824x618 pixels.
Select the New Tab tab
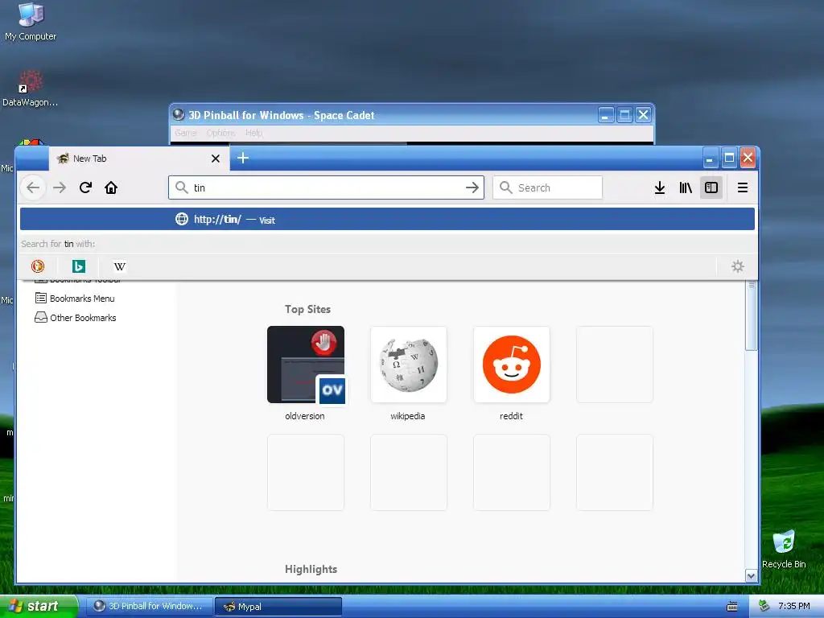(139, 159)
